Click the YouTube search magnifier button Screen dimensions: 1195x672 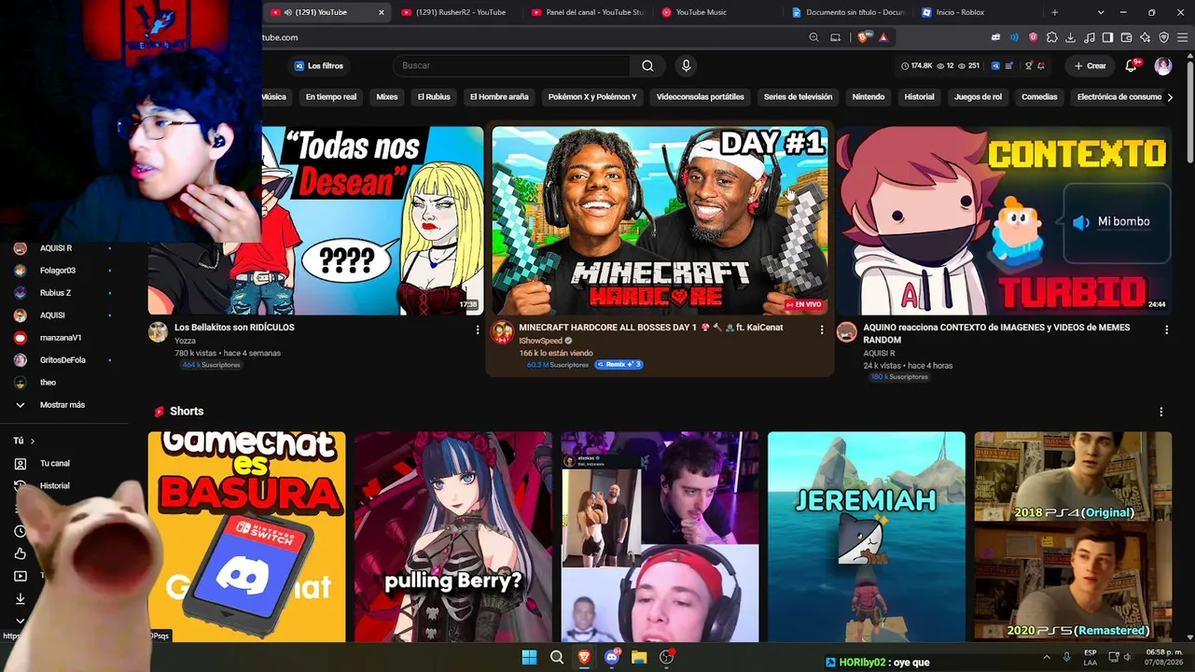tap(647, 65)
